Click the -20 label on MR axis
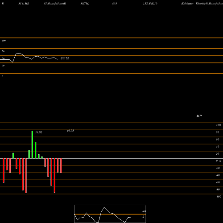The width and height of the screenshot is (223, 223). pos(218,168)
